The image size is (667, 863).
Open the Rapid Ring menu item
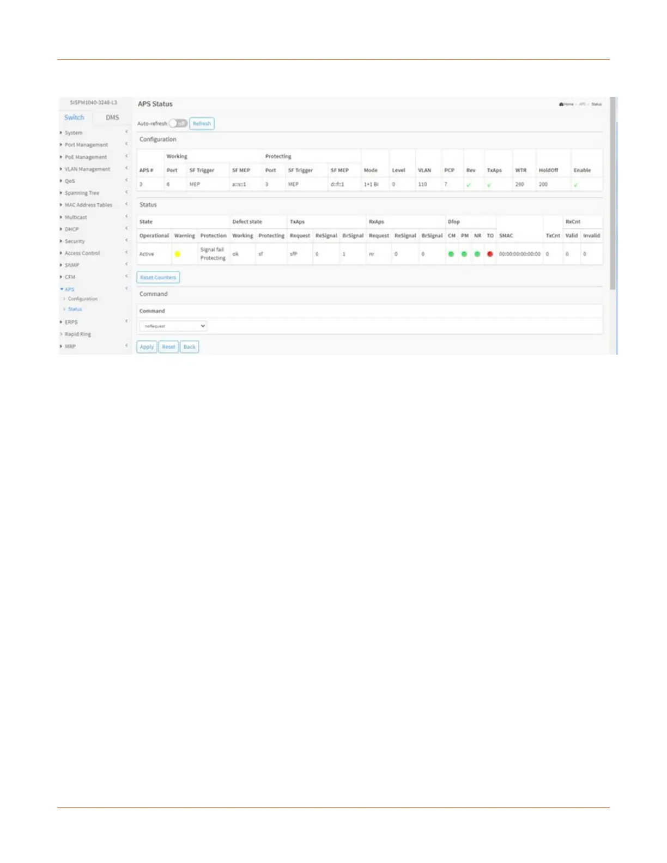77,334
